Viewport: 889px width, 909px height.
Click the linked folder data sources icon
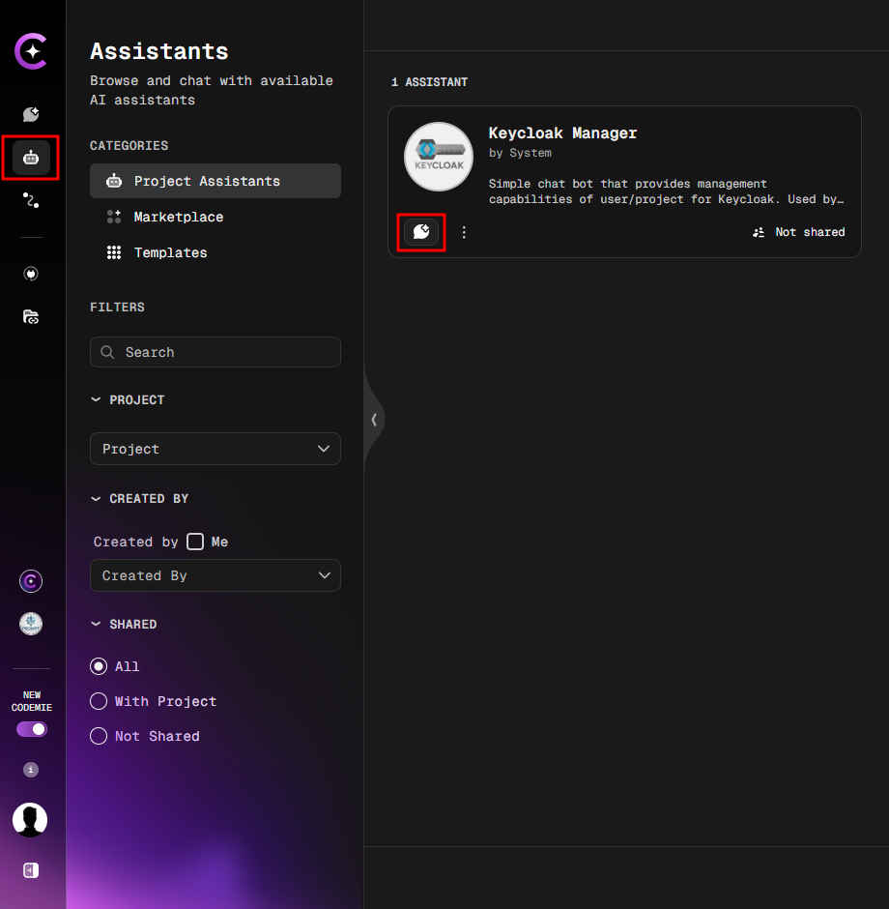tap(30, 316)
